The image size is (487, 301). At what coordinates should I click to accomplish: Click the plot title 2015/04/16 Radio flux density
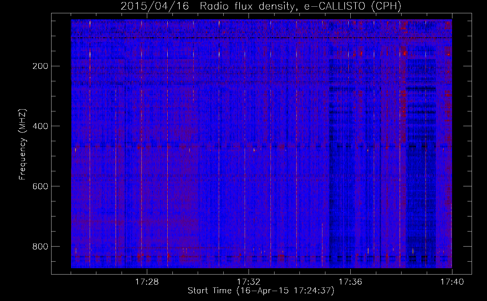(261, 6)
